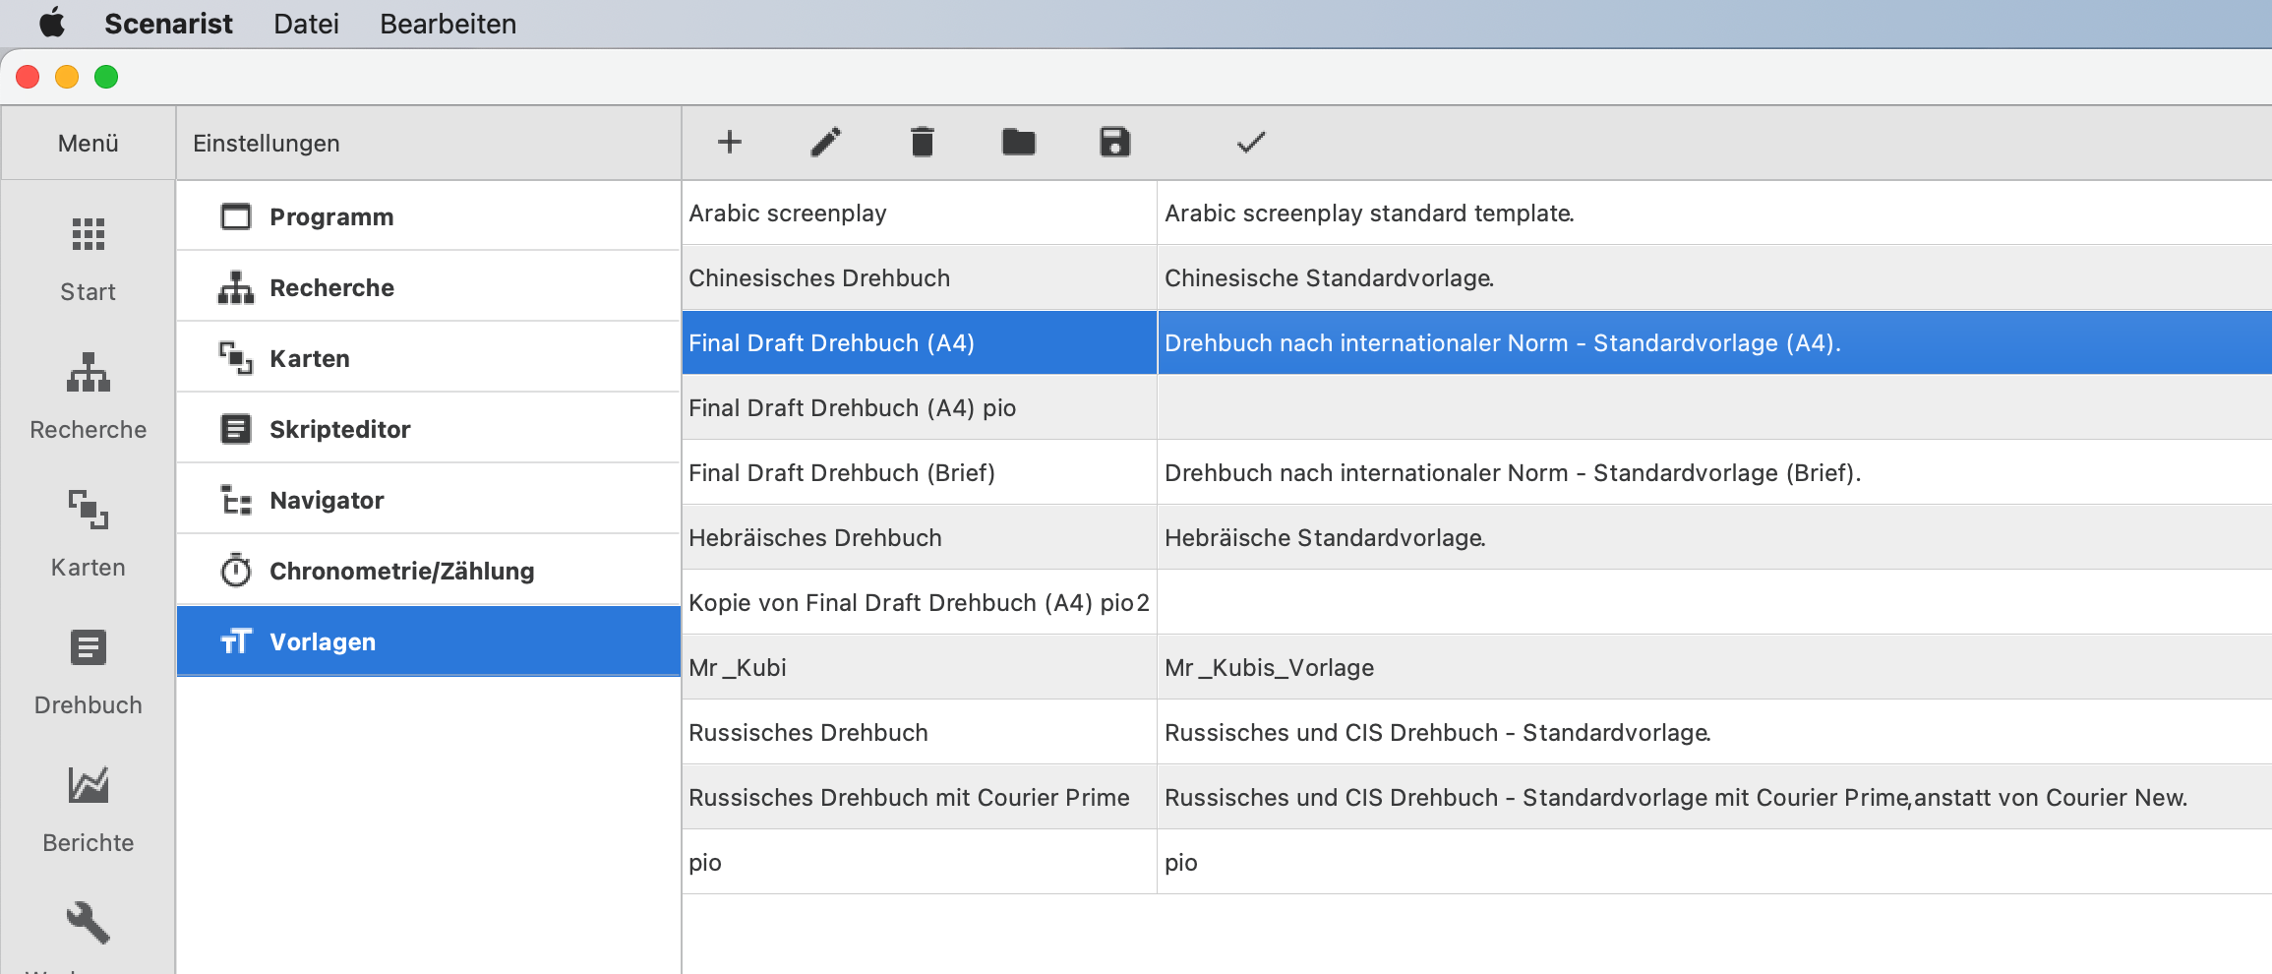Open the Datei menu

(x=306, y=24)
